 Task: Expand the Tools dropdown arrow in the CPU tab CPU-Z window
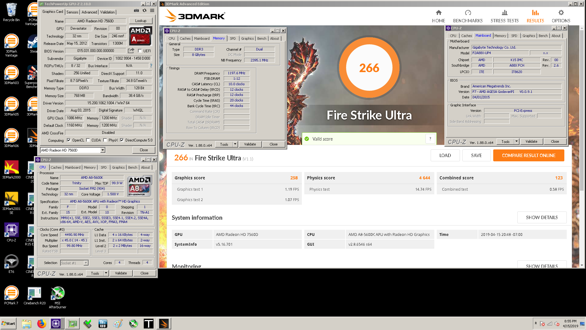pyautogui.click(x=106, y=273)
